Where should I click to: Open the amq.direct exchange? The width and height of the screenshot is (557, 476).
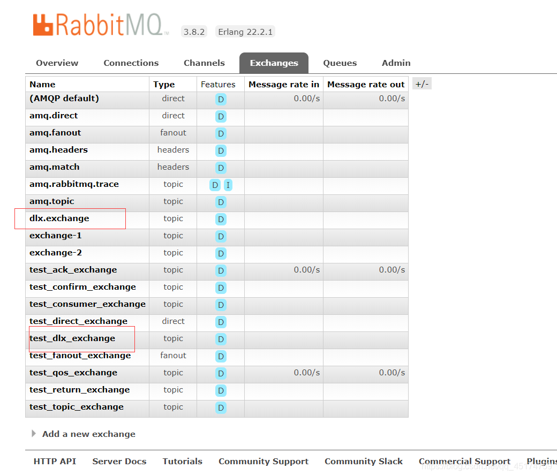click(x=54, y=116)
